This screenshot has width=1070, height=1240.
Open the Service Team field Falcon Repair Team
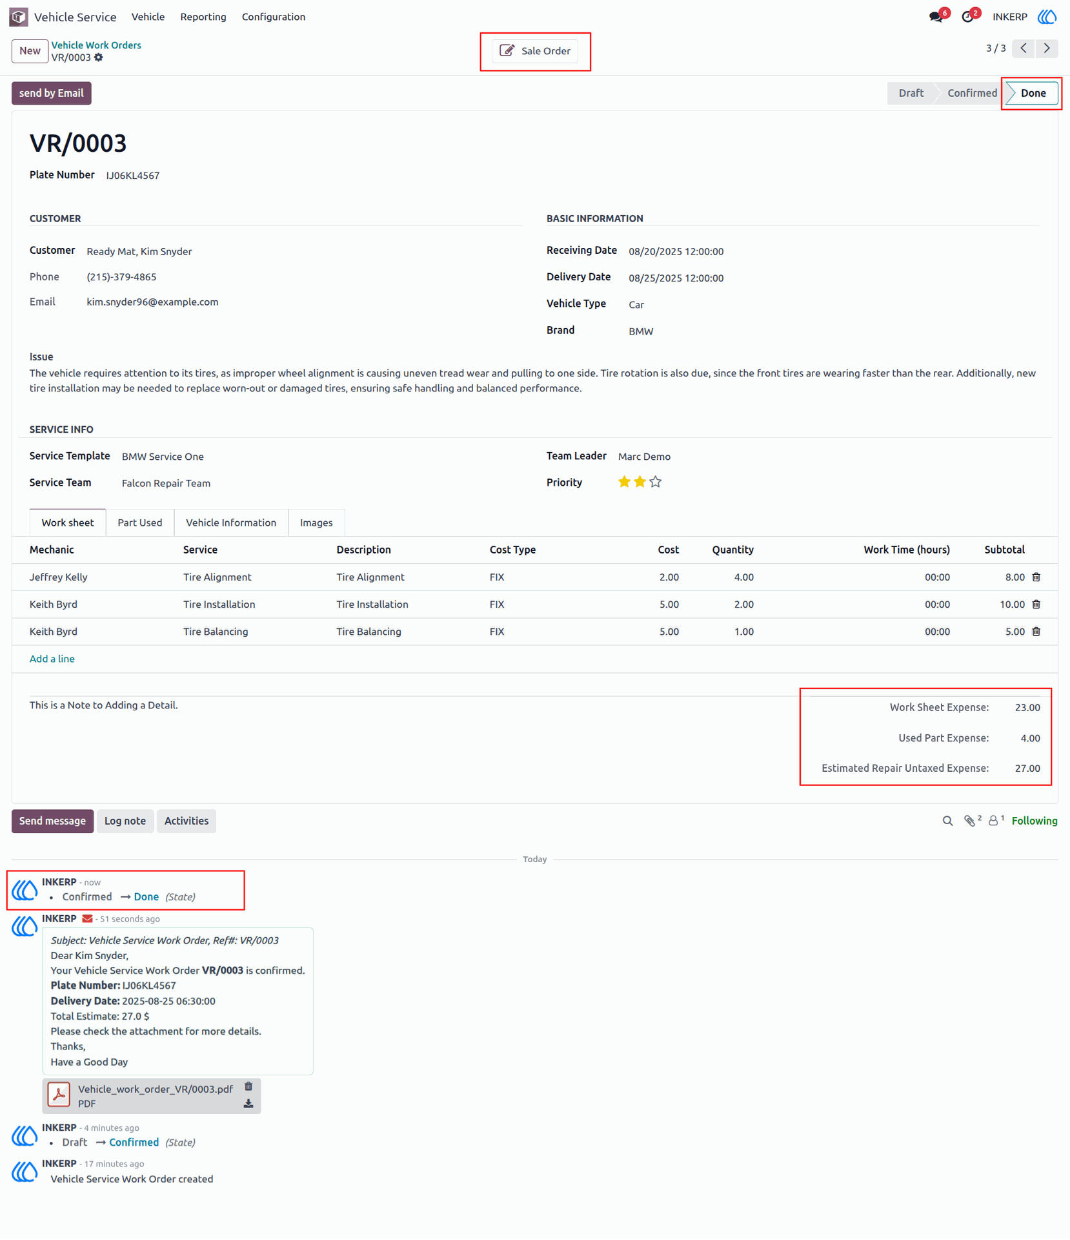[166, 483]
